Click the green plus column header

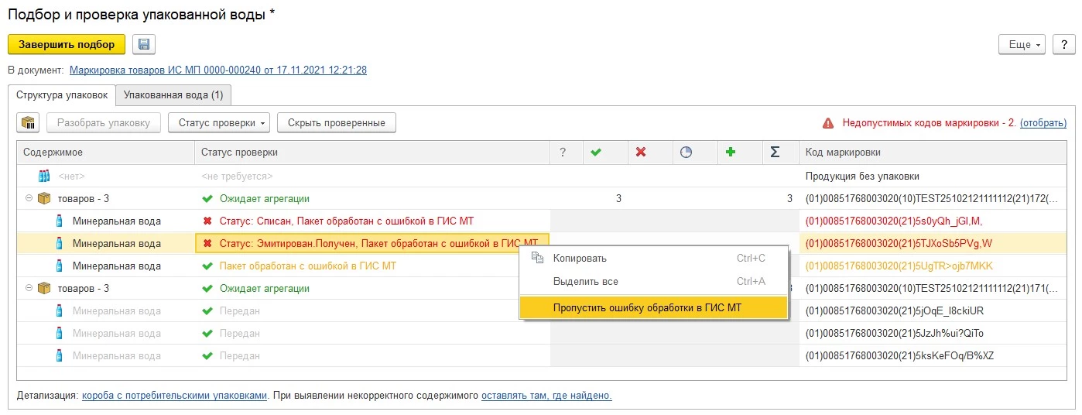click(730, 153)
